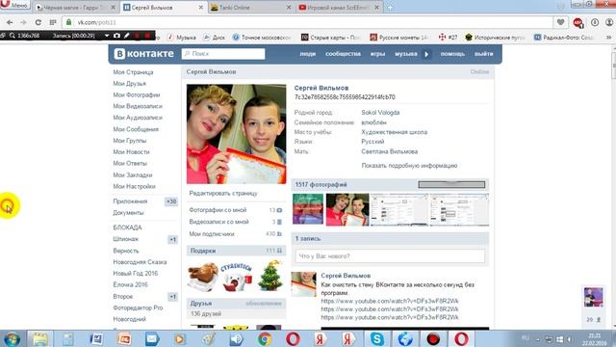Open Мои Настройки in sidebar
This screenshot has width=616, height=347.
134,186
